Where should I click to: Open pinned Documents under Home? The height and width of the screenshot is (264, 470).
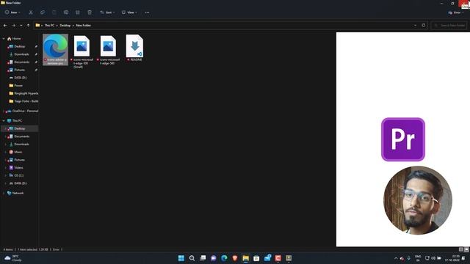tap(21, 62)
